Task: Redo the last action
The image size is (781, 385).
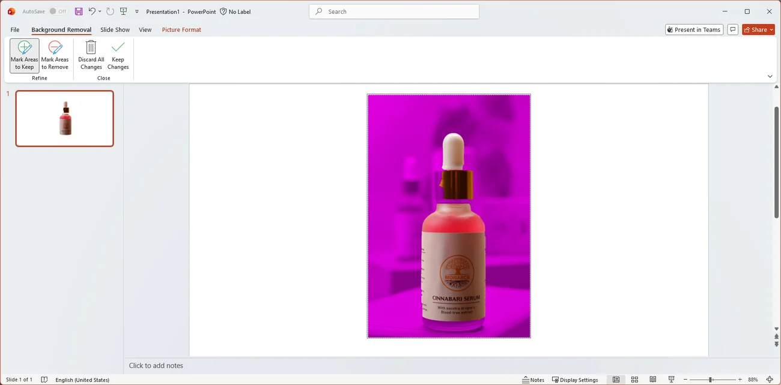Action: tap(110, 11)
